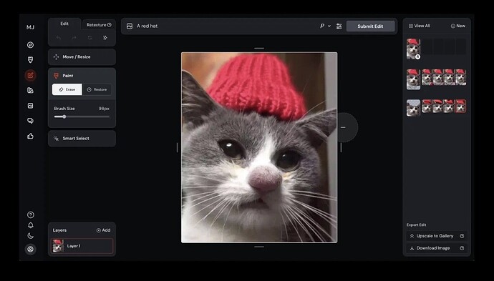Select the Smart Select tool
The width and height of the screenshot is (494, 281).
coord(82,139)
